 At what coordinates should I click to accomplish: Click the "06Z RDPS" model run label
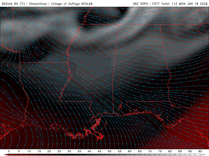pos(141,4)
